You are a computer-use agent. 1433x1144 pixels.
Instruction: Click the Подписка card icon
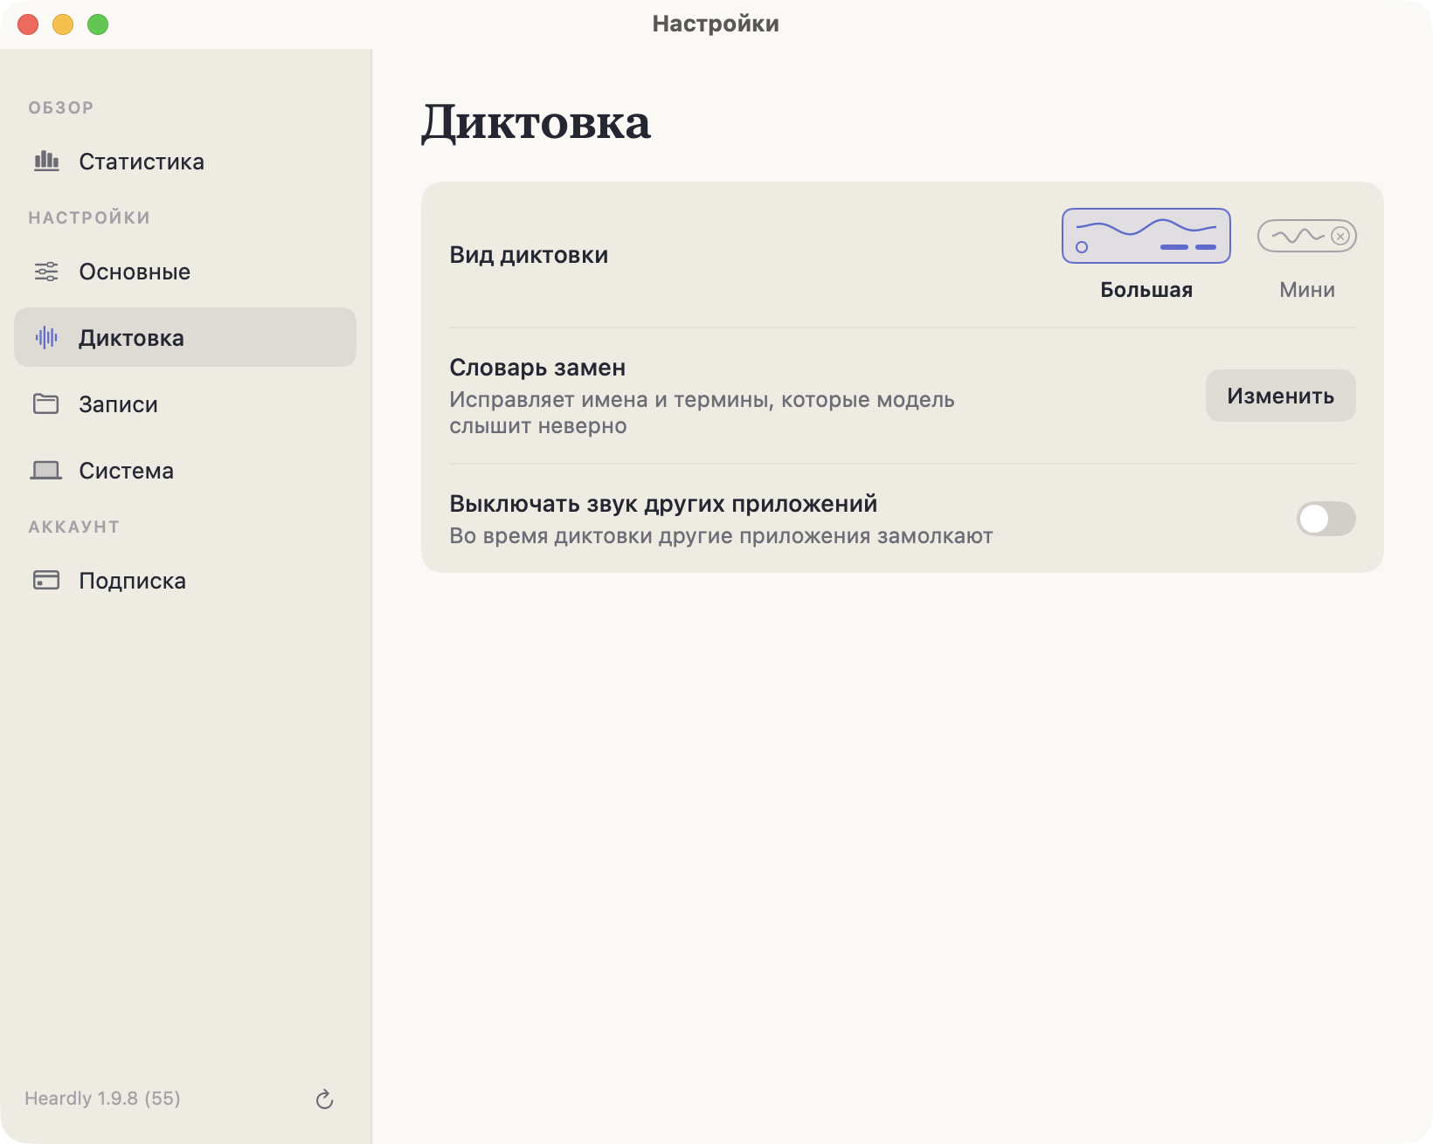click(46, 580)
